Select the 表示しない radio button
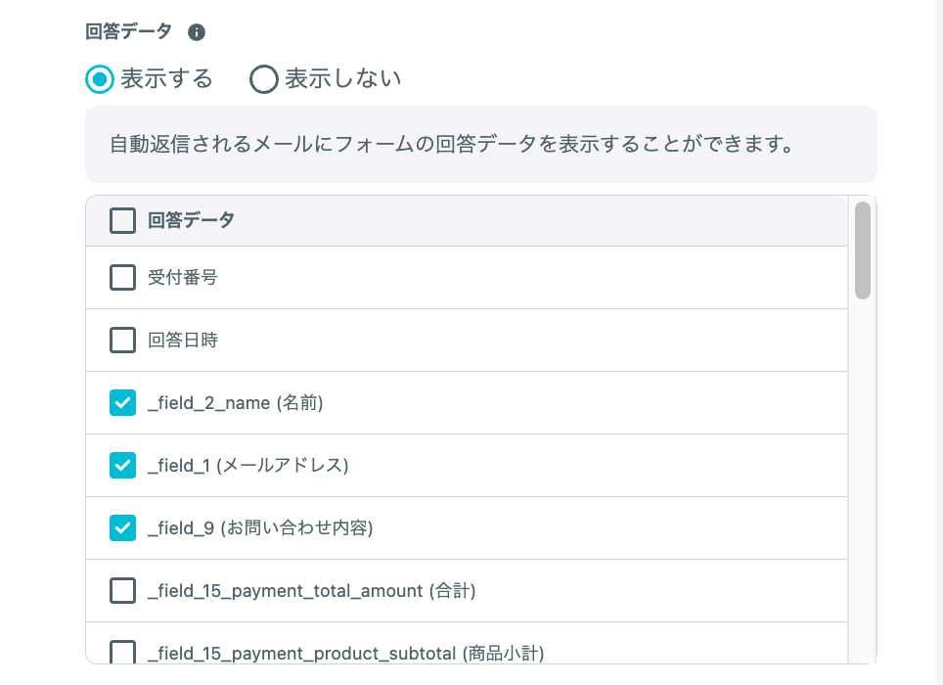The height and width of the screenshot is (685, 943). [x=263, y=79]
